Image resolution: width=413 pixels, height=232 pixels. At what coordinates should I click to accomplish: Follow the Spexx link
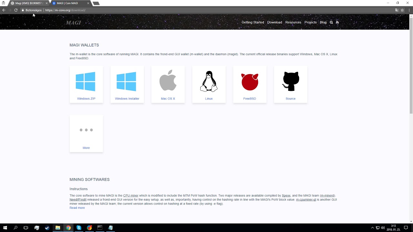[286, 196]
